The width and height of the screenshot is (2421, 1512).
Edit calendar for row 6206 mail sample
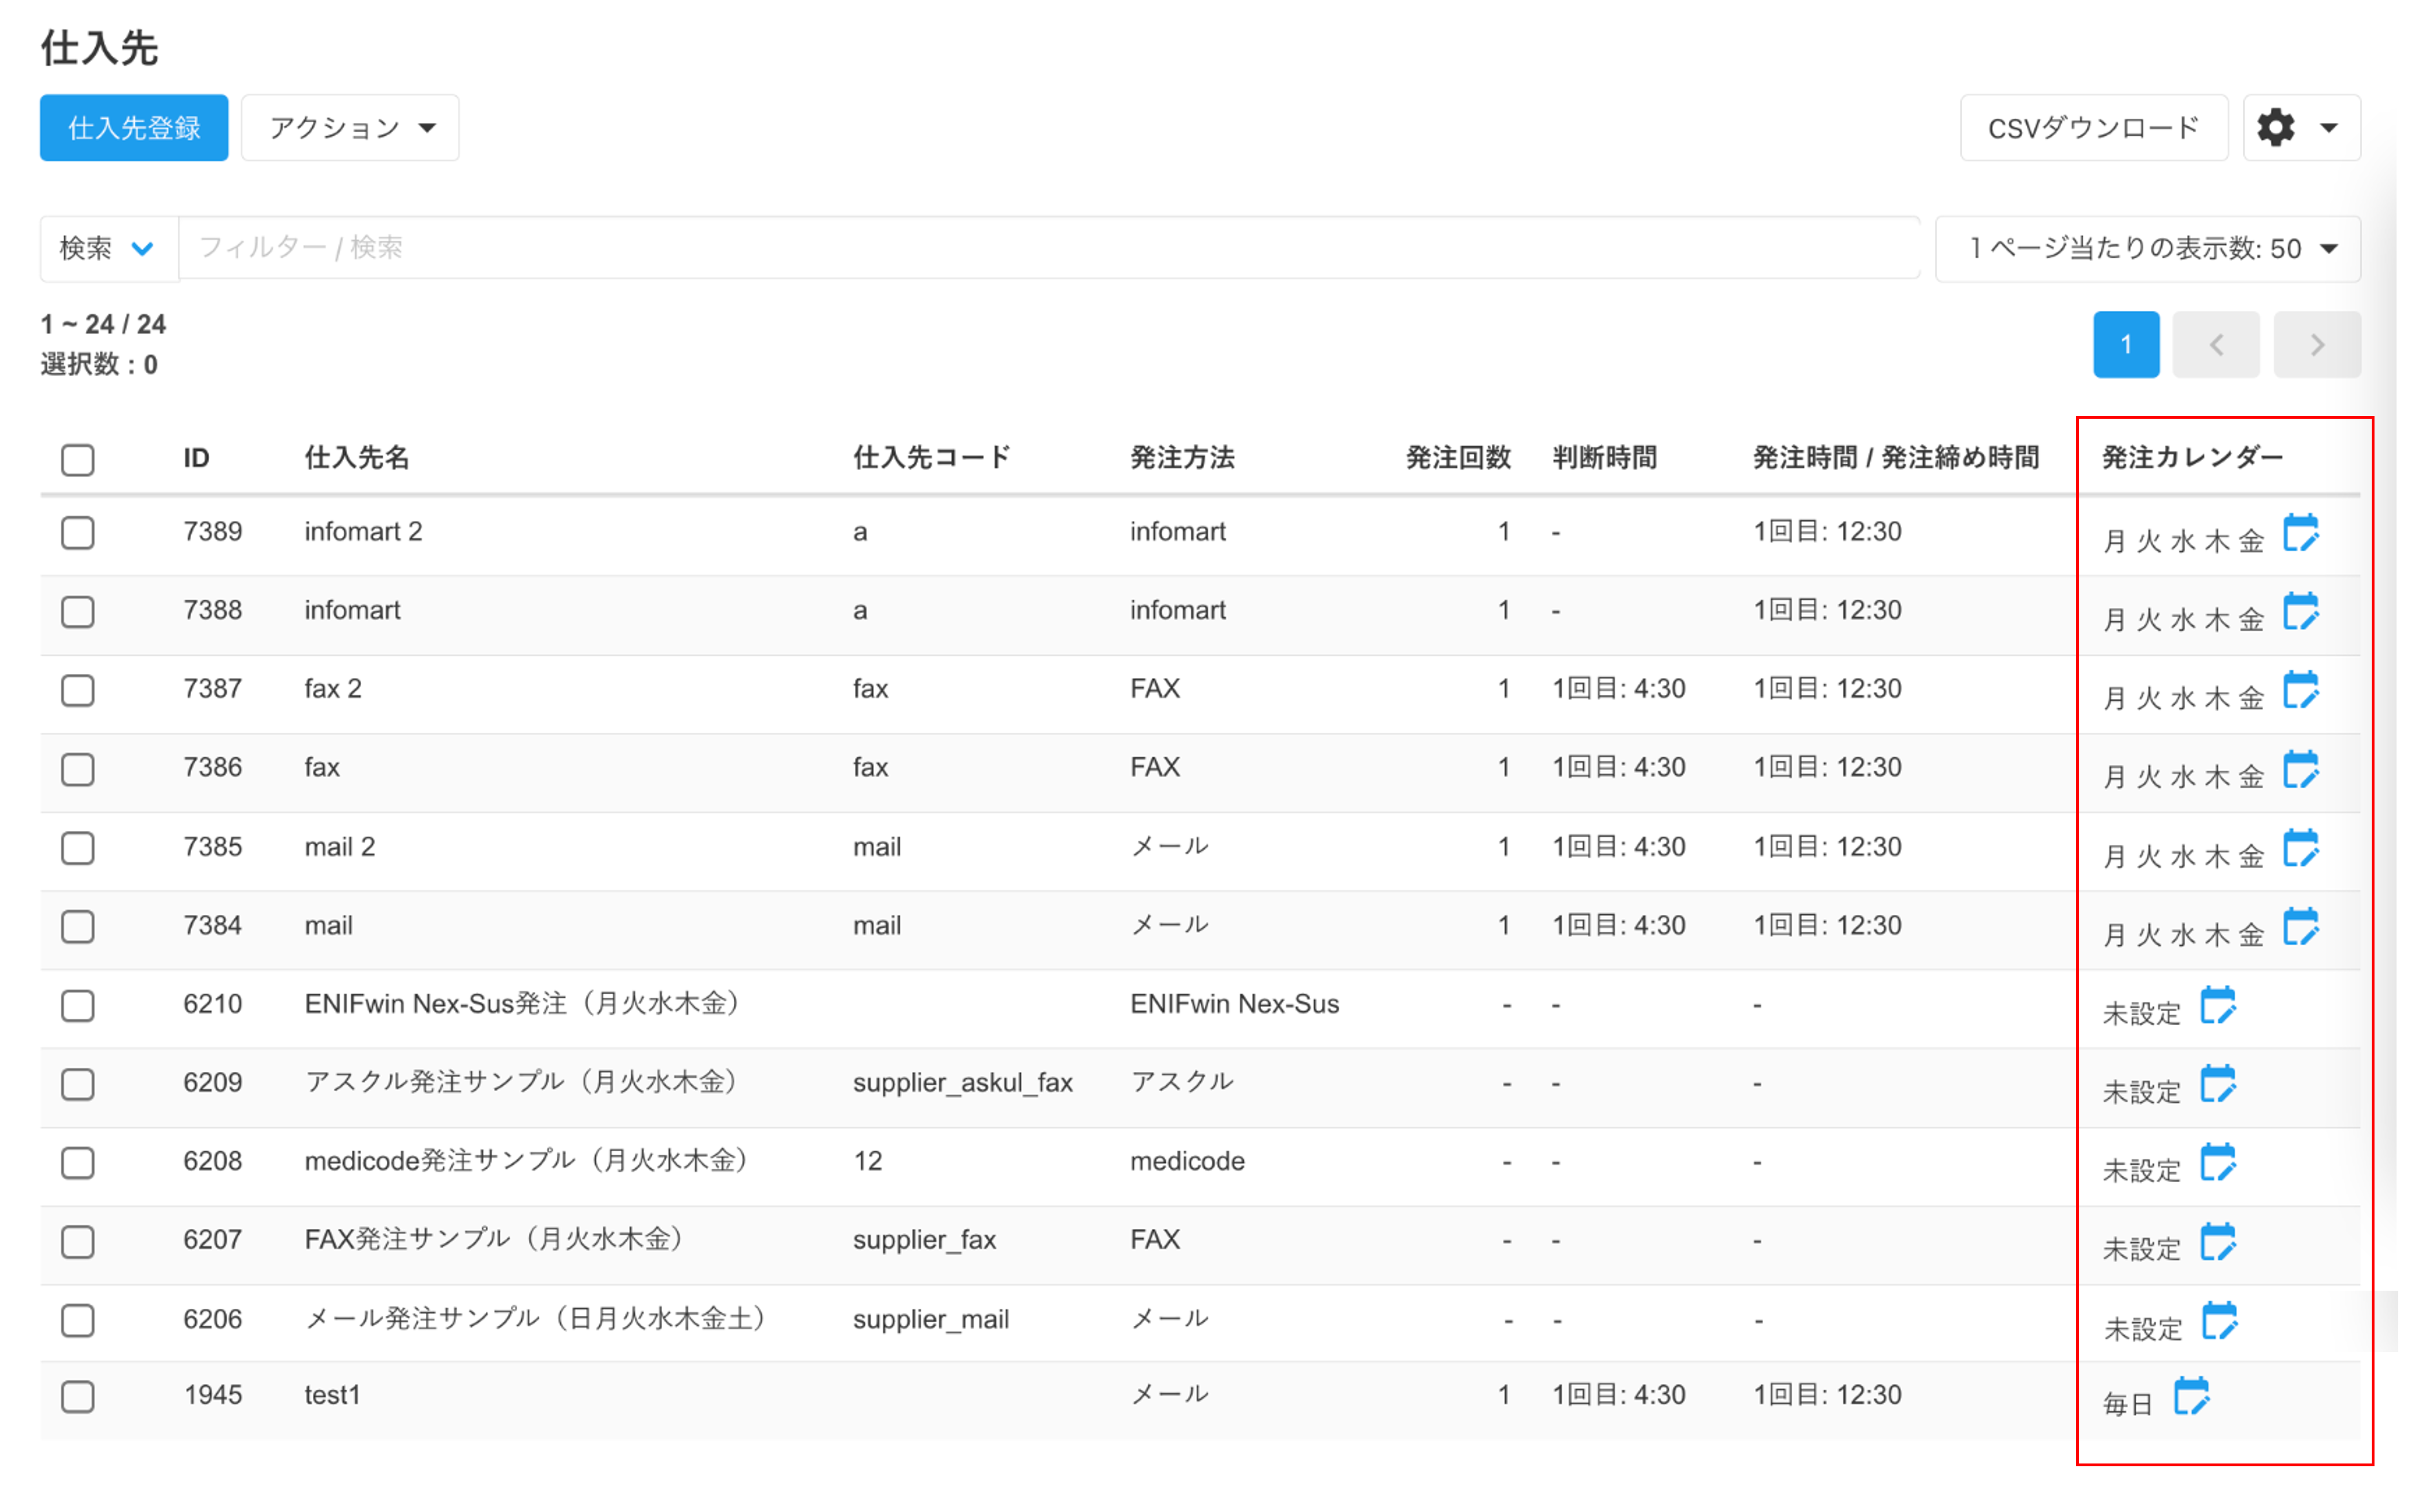pyautogui.click(x=2219, y=1321)
